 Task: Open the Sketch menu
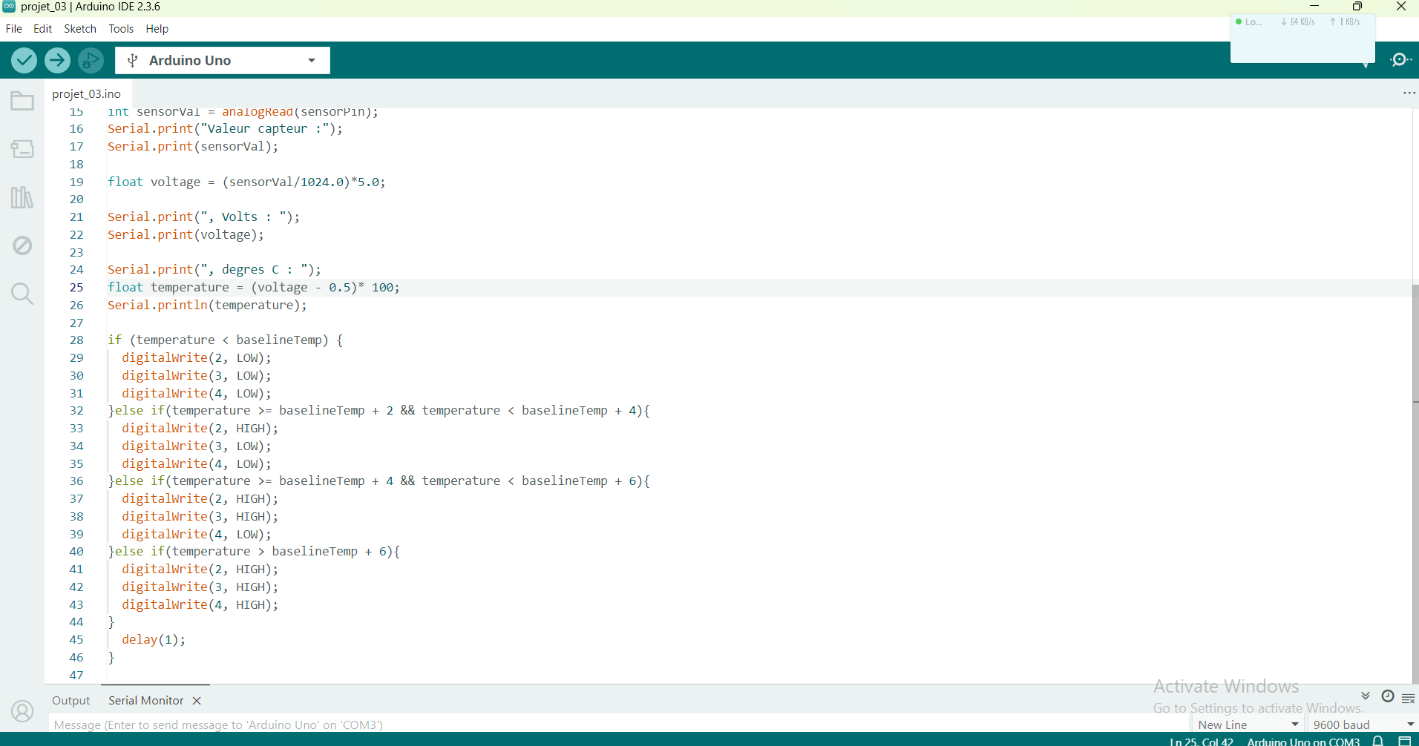(79, 29)
